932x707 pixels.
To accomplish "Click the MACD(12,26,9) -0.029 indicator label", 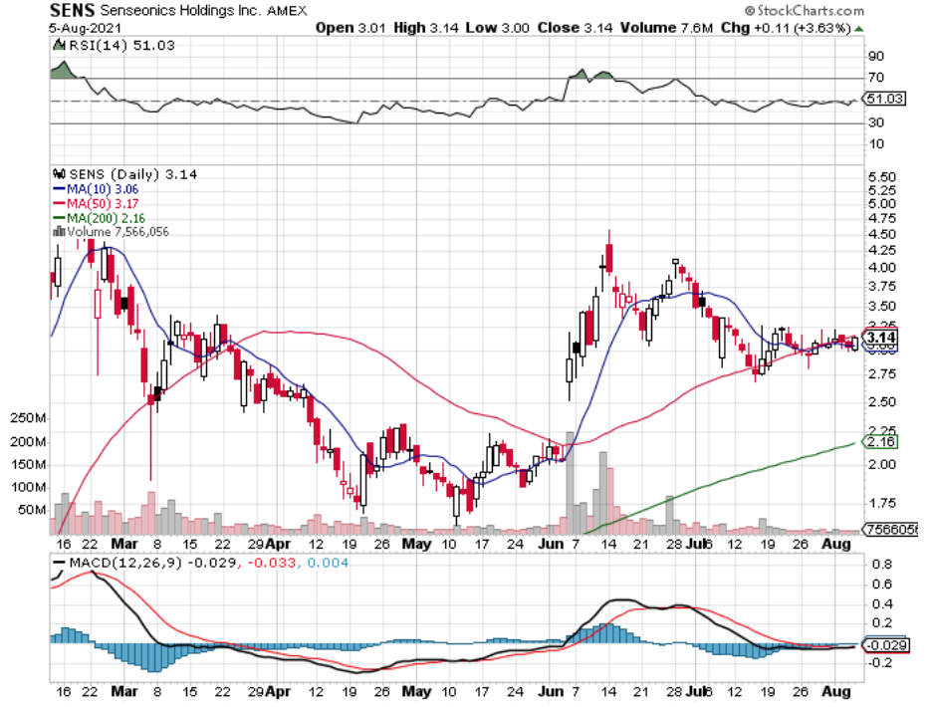I will (152, 563).
